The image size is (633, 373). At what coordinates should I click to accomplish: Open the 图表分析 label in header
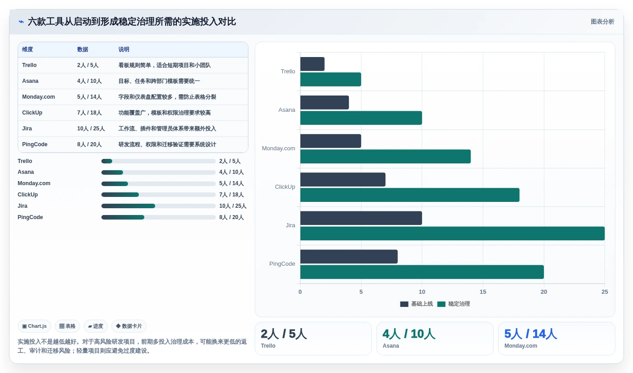pos(602,22)
